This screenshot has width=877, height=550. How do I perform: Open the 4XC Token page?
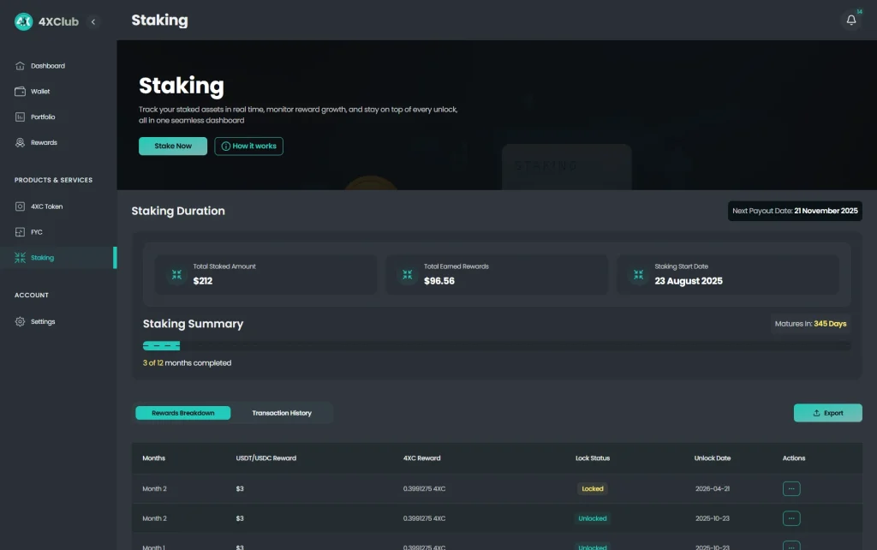pos(46,206)
